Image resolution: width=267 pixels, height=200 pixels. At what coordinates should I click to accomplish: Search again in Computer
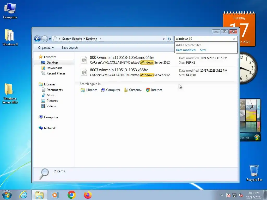point(111,90)
